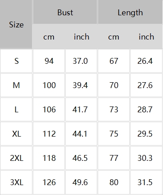Select the 118 bust cm cell
This screenshot has width=163, height=195.
[x=49, y=158]
